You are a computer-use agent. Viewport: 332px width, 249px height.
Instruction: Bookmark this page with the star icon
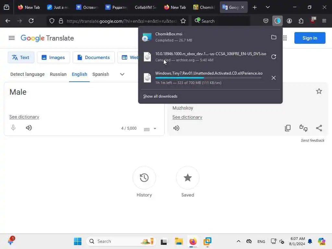click(x=183, y=21)
